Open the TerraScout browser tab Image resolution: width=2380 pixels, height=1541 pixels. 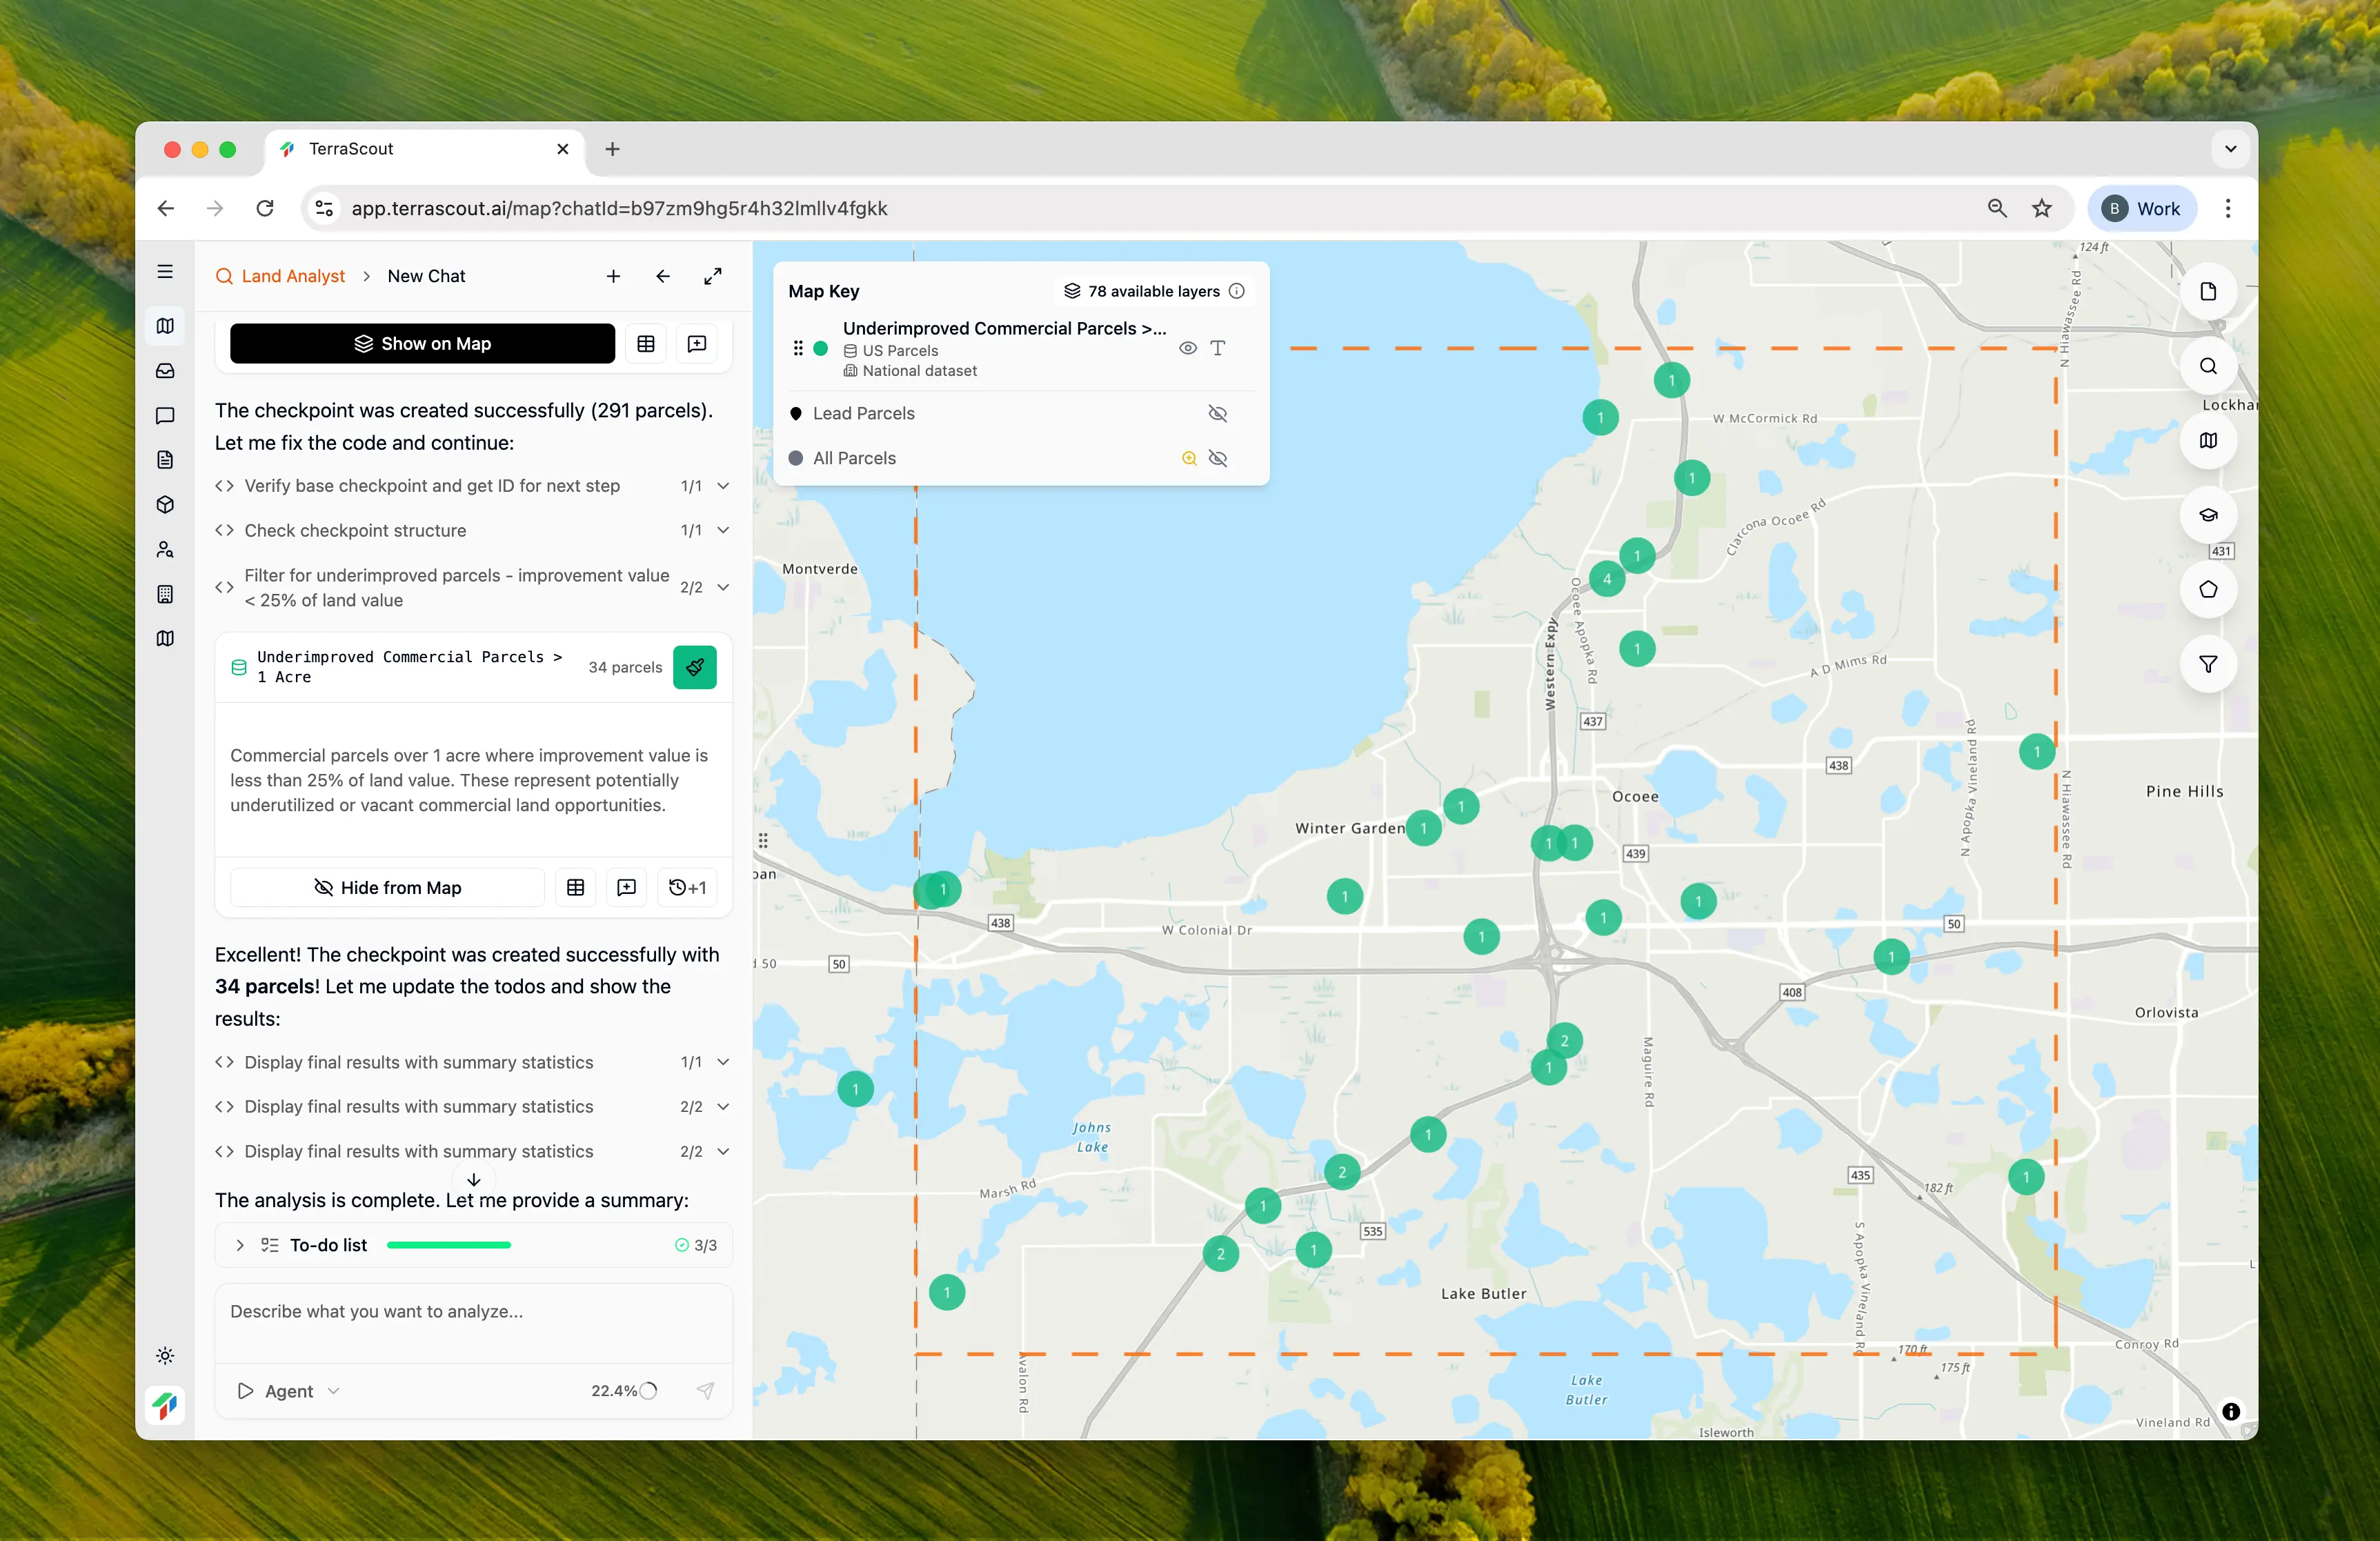click(x=350, y=149)
